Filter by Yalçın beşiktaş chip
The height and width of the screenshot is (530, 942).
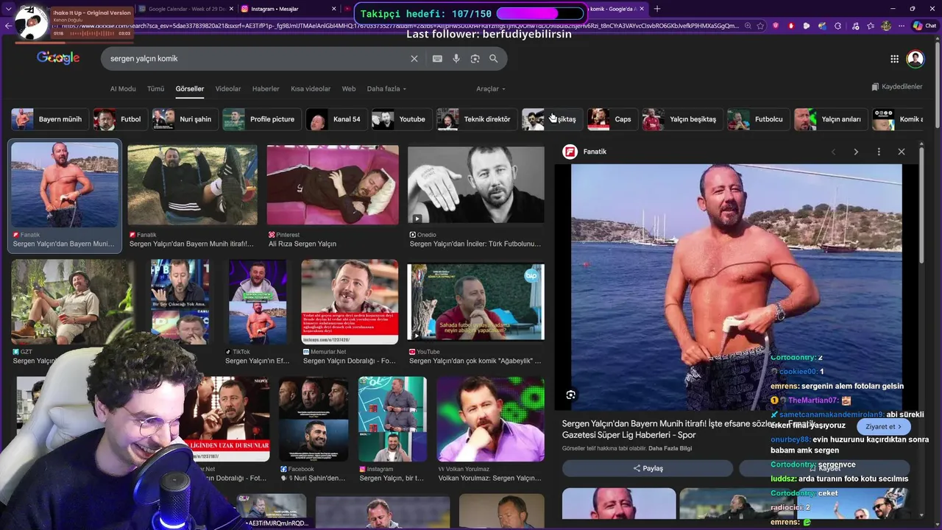pos(681,119)
